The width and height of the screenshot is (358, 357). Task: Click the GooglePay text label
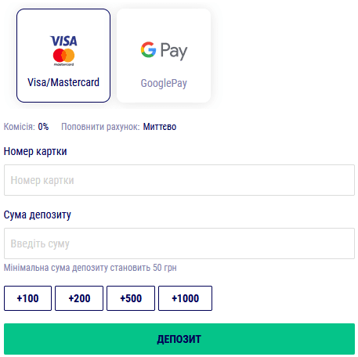164,84
